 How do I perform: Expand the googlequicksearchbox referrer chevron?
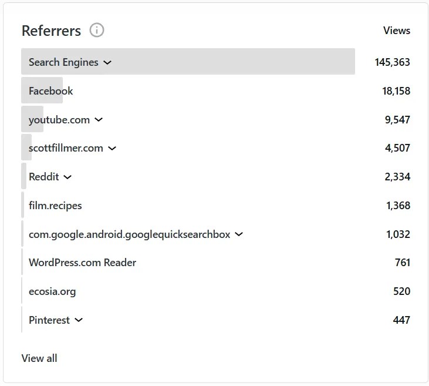click(239, 234)
